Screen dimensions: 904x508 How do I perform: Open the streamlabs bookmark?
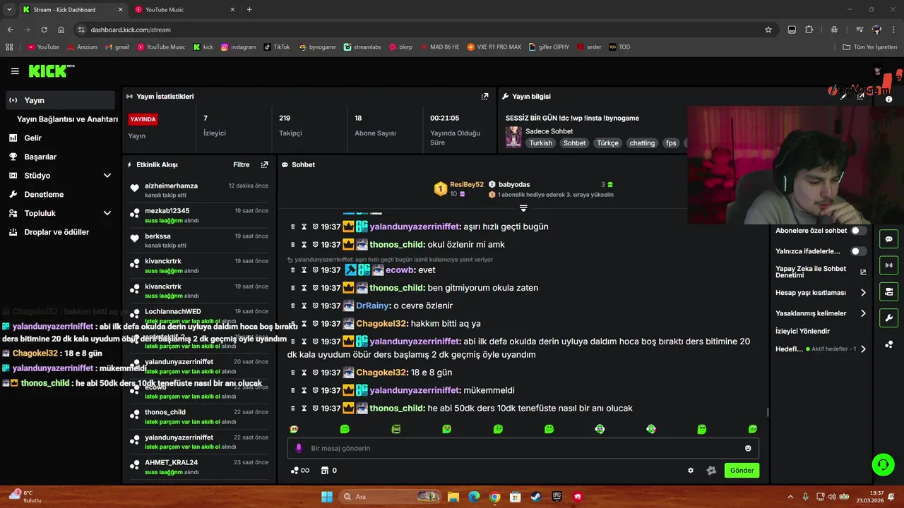[362, 47]
